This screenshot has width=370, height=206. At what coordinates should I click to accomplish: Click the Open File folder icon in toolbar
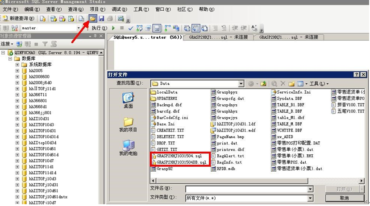(92, 18)
